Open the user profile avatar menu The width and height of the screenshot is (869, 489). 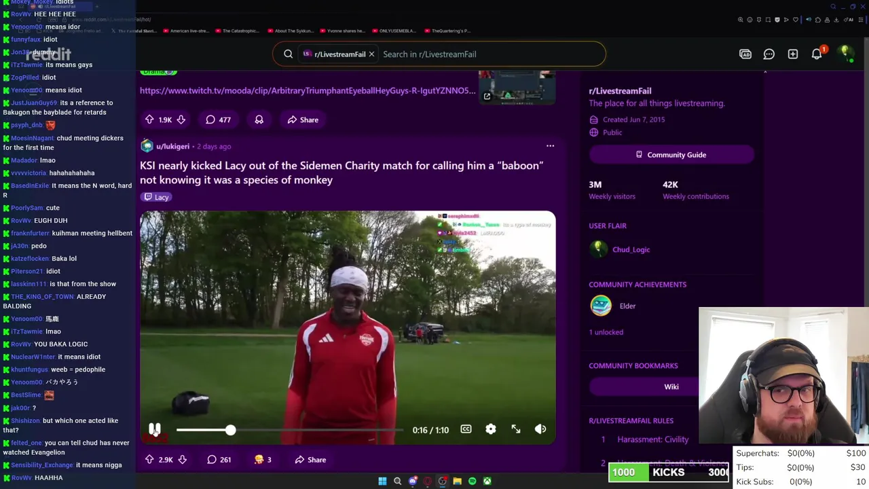(x=845, y=54)
